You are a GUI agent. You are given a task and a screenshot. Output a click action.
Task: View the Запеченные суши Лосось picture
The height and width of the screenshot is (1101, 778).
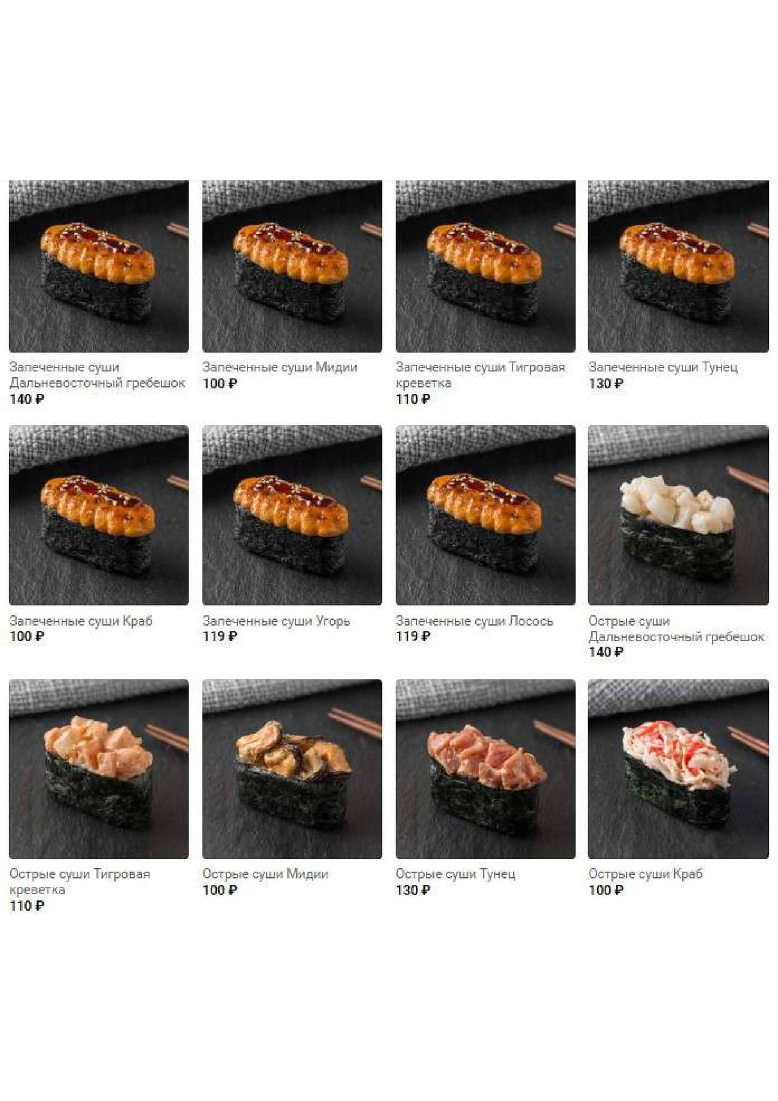coord(485,515)
